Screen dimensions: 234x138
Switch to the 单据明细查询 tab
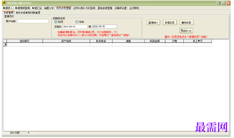[22, 8]
